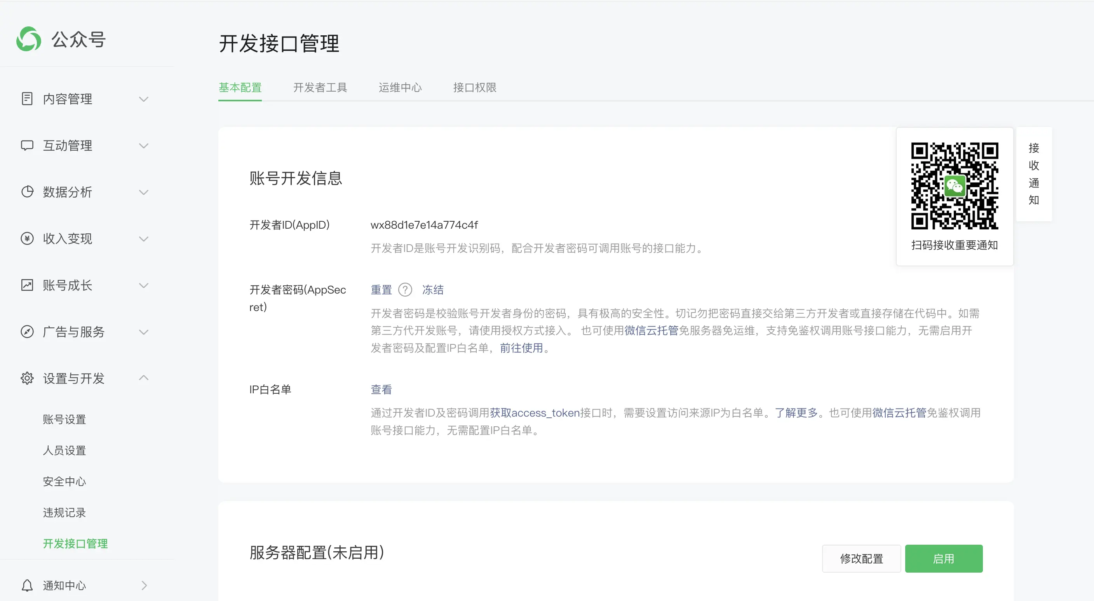
Task: Select the 账号成长 growth chart icon
Action: point(27,285)
